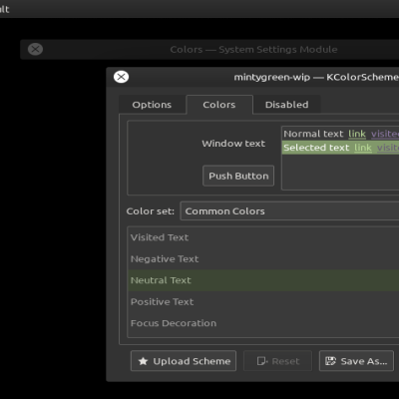Image resolution: width=399 pixels, height=399 pixels.
Task: Click the visited link in Selected text row
Action: tap(388, 148)
